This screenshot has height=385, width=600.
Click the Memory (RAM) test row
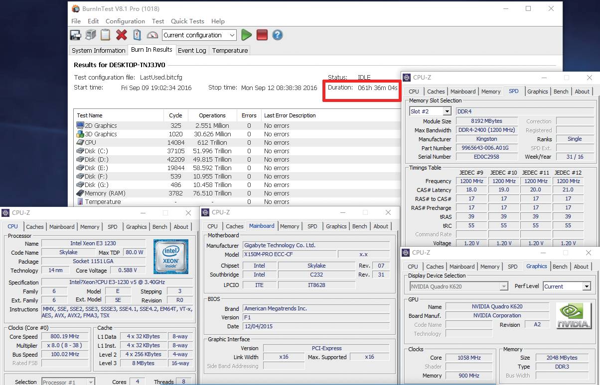[105, 193]
